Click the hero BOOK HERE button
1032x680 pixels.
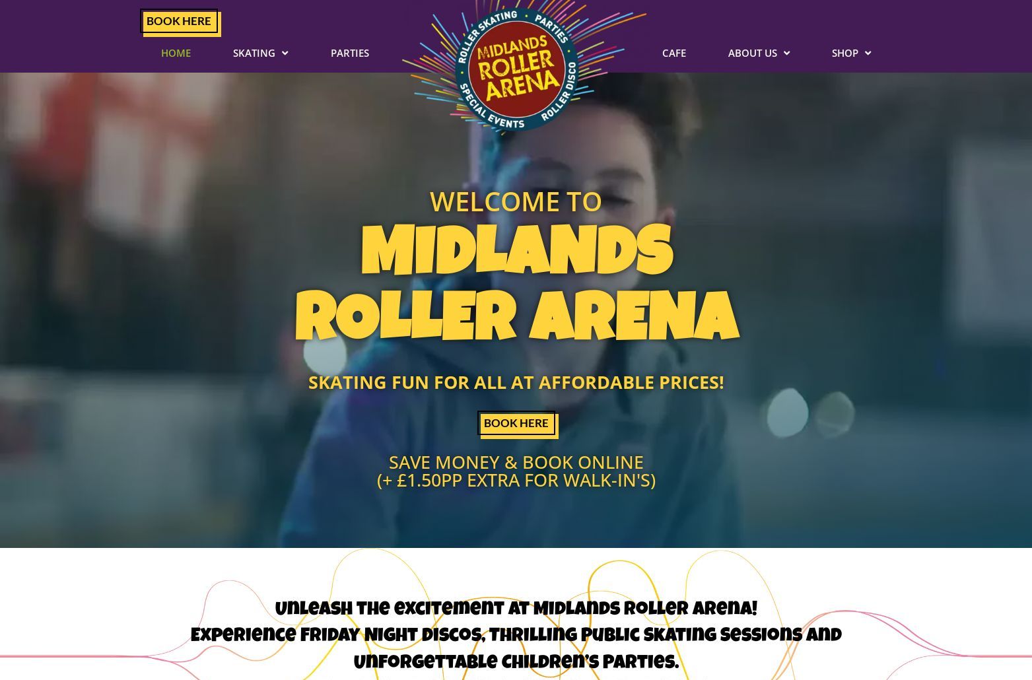click(516, 423)
